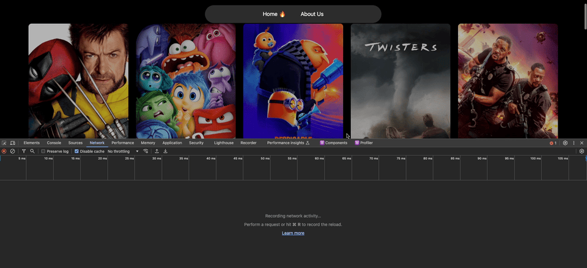This screenshot has height=268, width=587.
Task: Open the Despicable Me 4 poster
Action: (x=293, y=81)
